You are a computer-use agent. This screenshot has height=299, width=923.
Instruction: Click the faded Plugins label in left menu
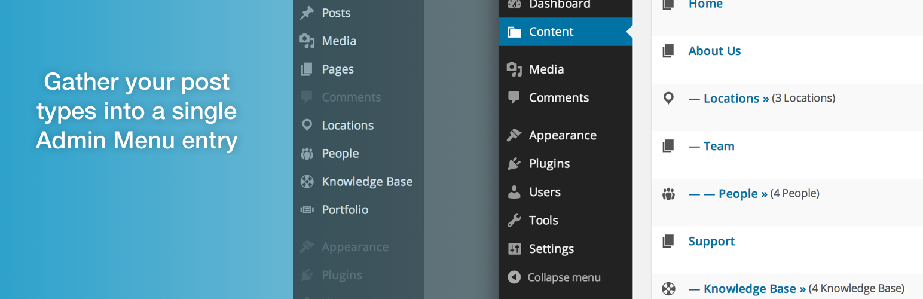point(342,275)
